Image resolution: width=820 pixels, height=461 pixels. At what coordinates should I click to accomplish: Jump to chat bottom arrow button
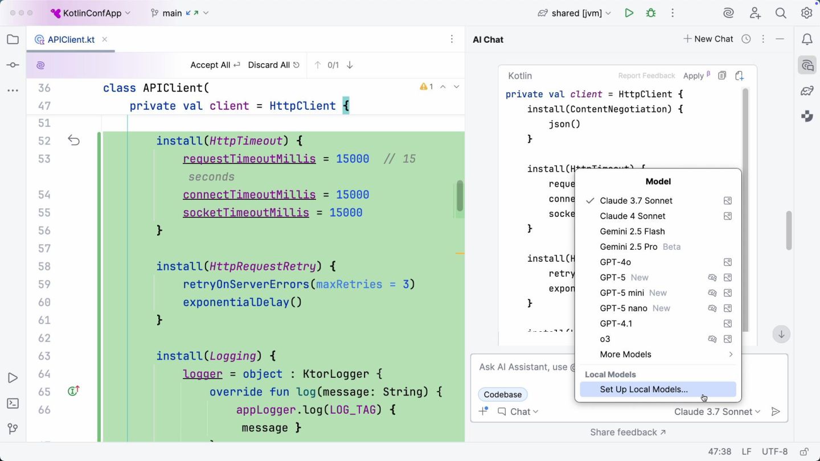(x=781, y=334)
